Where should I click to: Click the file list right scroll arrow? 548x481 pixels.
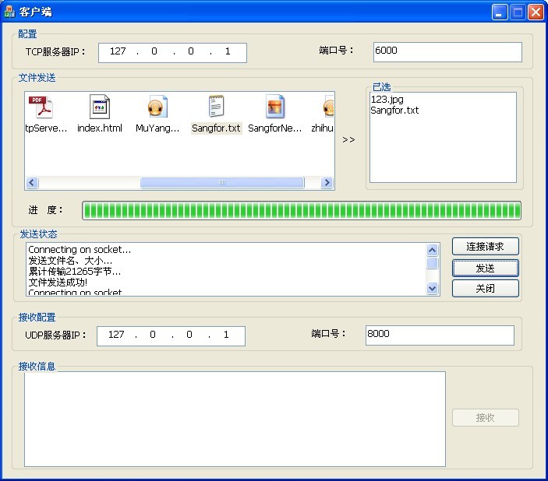pyautogui.click(x=327, y=183)
